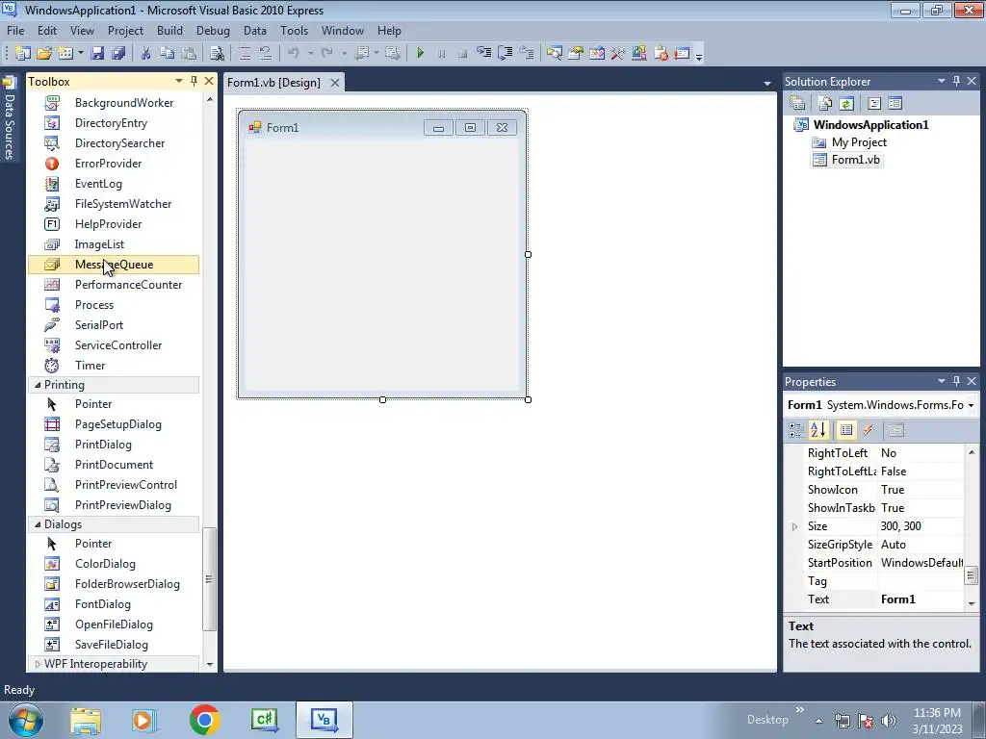The image size is (986, 739).
Task: Open Solution Explorer window position dropdown arrow
Action: tap(942, 81)
